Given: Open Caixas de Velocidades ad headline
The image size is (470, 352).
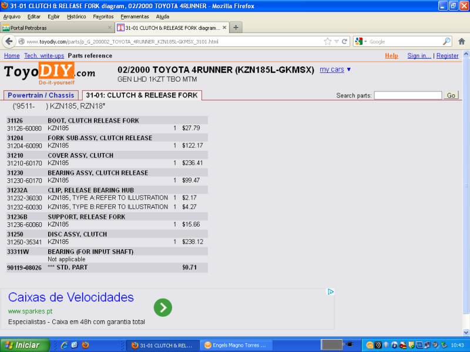Looking at the screenshot, I should click(71, 297).
